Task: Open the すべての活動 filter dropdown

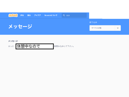Action: tap(105, 28)
